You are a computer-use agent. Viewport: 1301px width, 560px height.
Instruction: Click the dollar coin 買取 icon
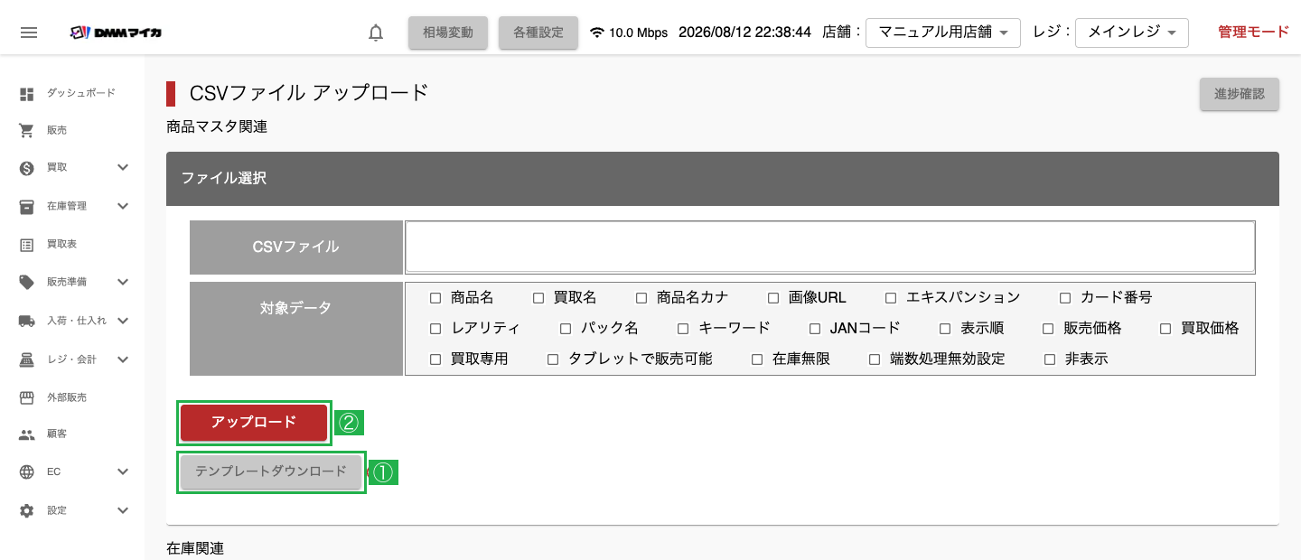pos(27,168)
